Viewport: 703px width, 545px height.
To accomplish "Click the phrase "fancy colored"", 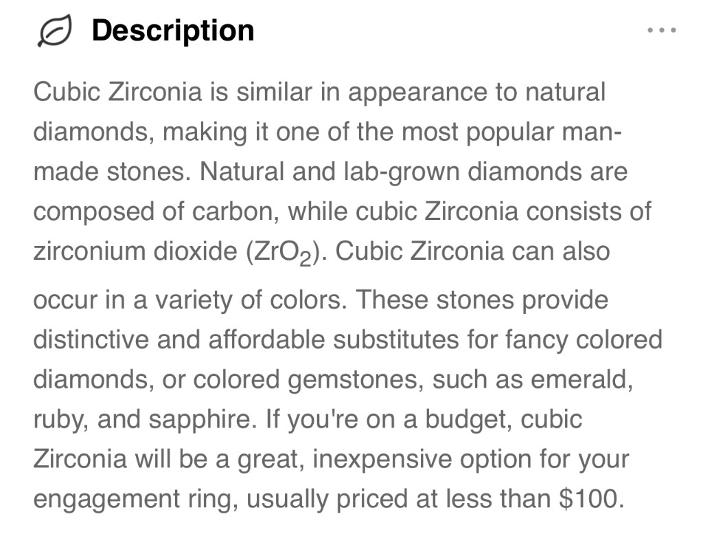I will pyautogui.click(x=584, y=340).
